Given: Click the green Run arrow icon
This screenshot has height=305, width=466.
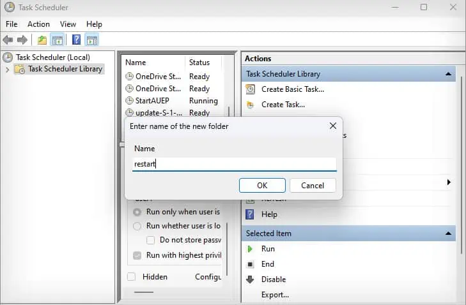Looking at the screenshot, I should [250, 249].
